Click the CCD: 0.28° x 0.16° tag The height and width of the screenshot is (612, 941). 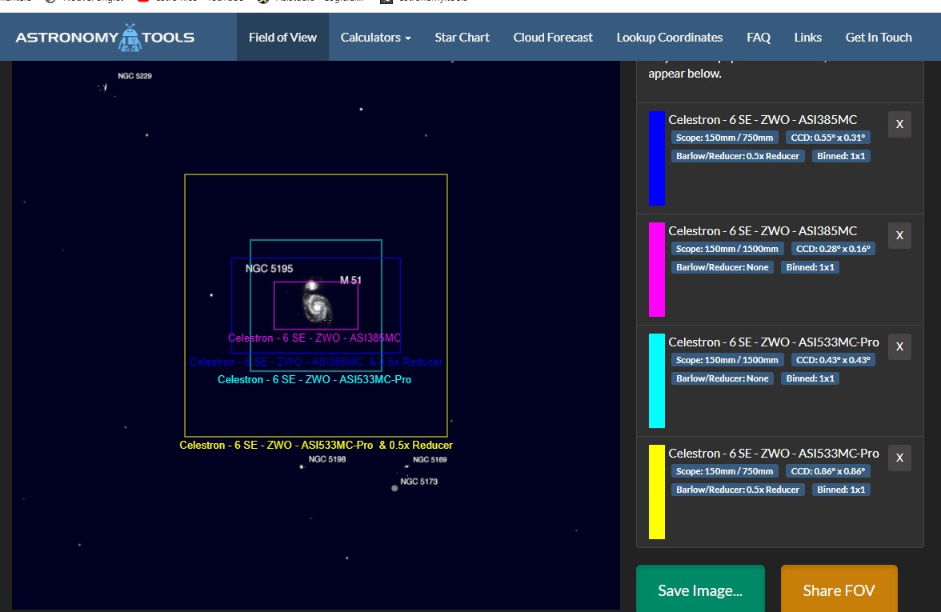(833, 248)
